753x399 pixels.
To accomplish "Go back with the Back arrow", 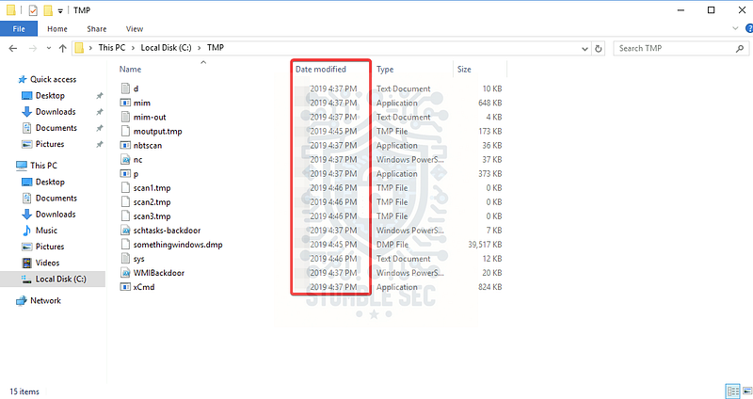I will tap(13, 48).
